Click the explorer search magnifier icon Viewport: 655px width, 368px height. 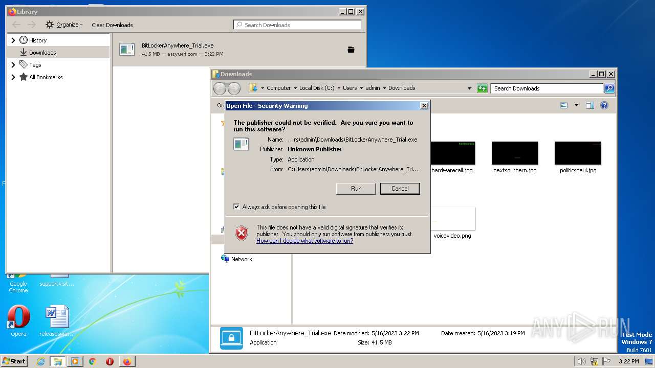pyautogui.click(x=609, y=88)
